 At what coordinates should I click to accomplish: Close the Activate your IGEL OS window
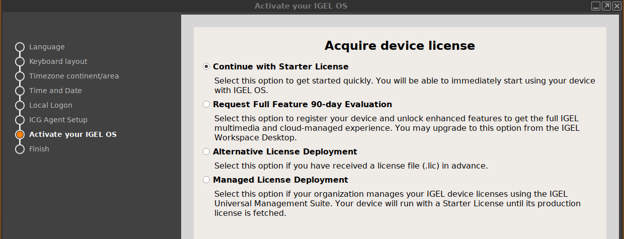tap(616, 6)
